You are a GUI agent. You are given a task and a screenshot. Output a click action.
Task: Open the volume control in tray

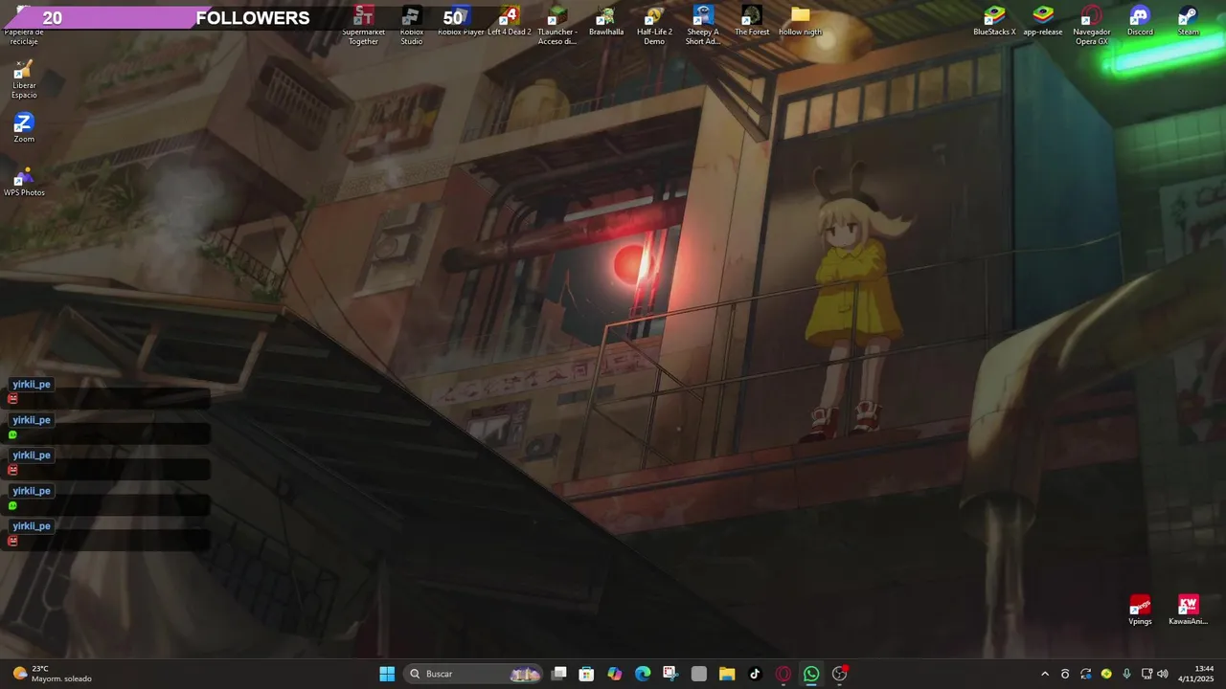coord(1163,674)
